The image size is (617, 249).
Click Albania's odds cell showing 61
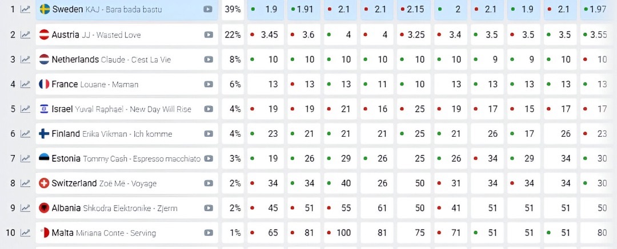pos(377,208)
